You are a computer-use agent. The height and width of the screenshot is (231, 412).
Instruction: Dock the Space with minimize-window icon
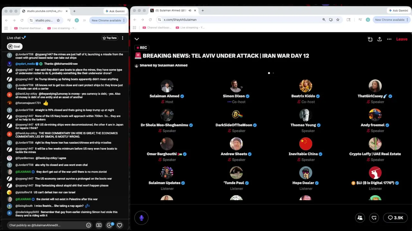tap(370, 39)
